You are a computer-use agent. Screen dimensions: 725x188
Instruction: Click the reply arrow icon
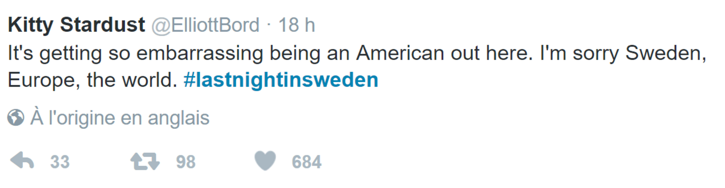pyautogui.click(x=22, y=161)
